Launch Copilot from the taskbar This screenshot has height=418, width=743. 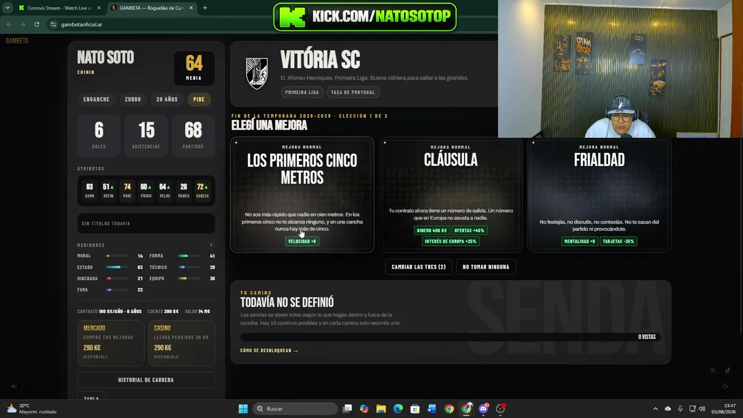[364, 409]
